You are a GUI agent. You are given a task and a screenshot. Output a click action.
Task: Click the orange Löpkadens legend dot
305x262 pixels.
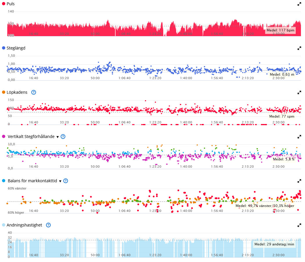[x=3, y=92]
